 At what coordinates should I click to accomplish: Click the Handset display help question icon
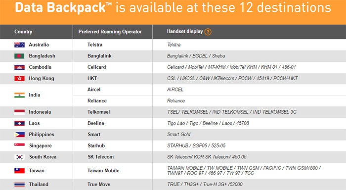(208, 32)
